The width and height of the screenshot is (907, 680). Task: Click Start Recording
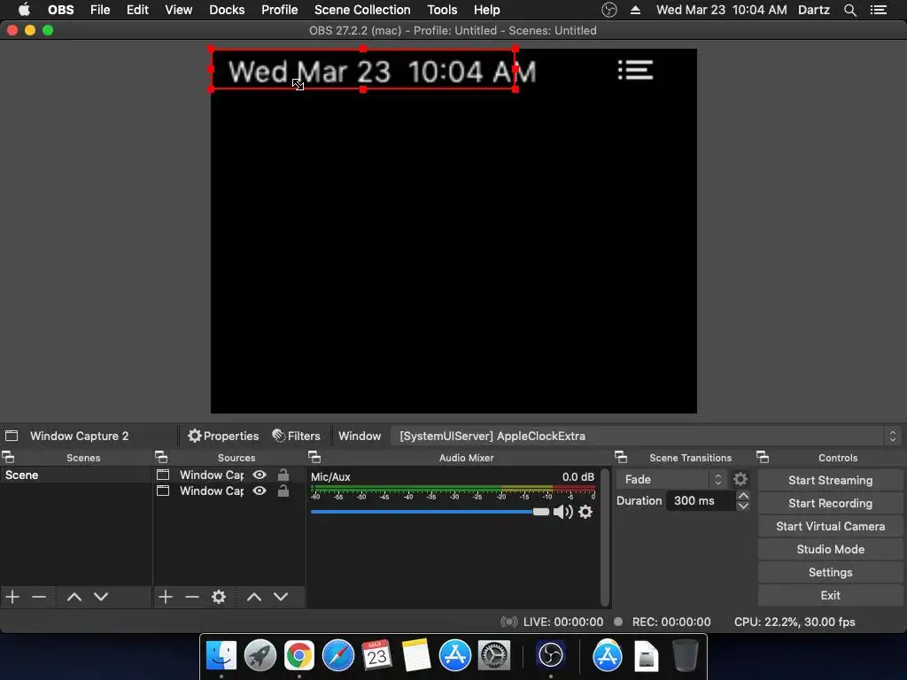tap(830, 503)
